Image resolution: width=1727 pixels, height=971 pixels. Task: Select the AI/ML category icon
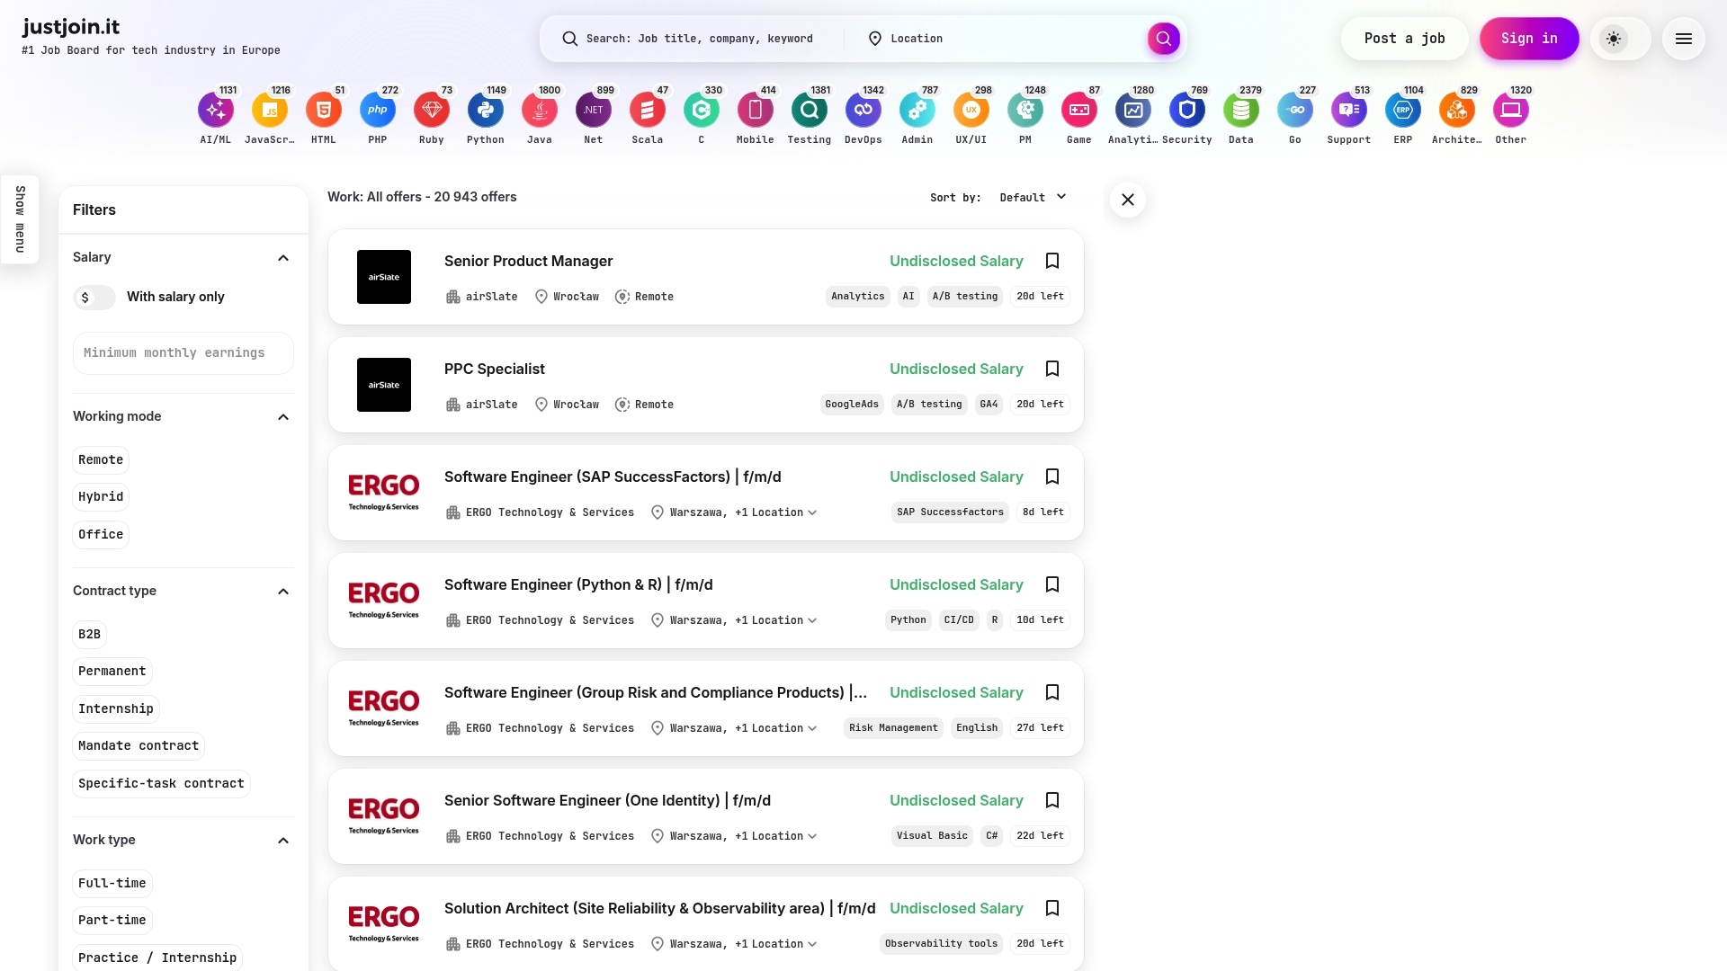tap(216, 111)
